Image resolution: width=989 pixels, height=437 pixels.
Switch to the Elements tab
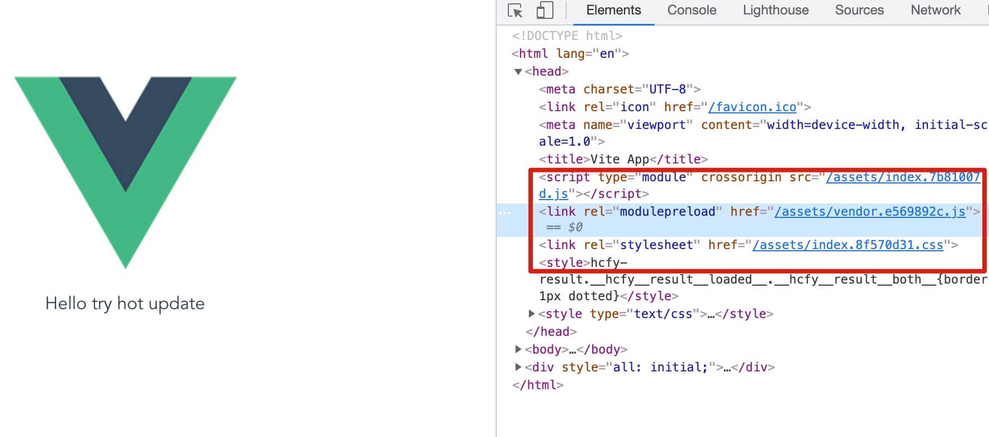tap(613, 10)
